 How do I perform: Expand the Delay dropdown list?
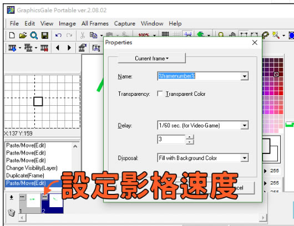tap(244, 125)
